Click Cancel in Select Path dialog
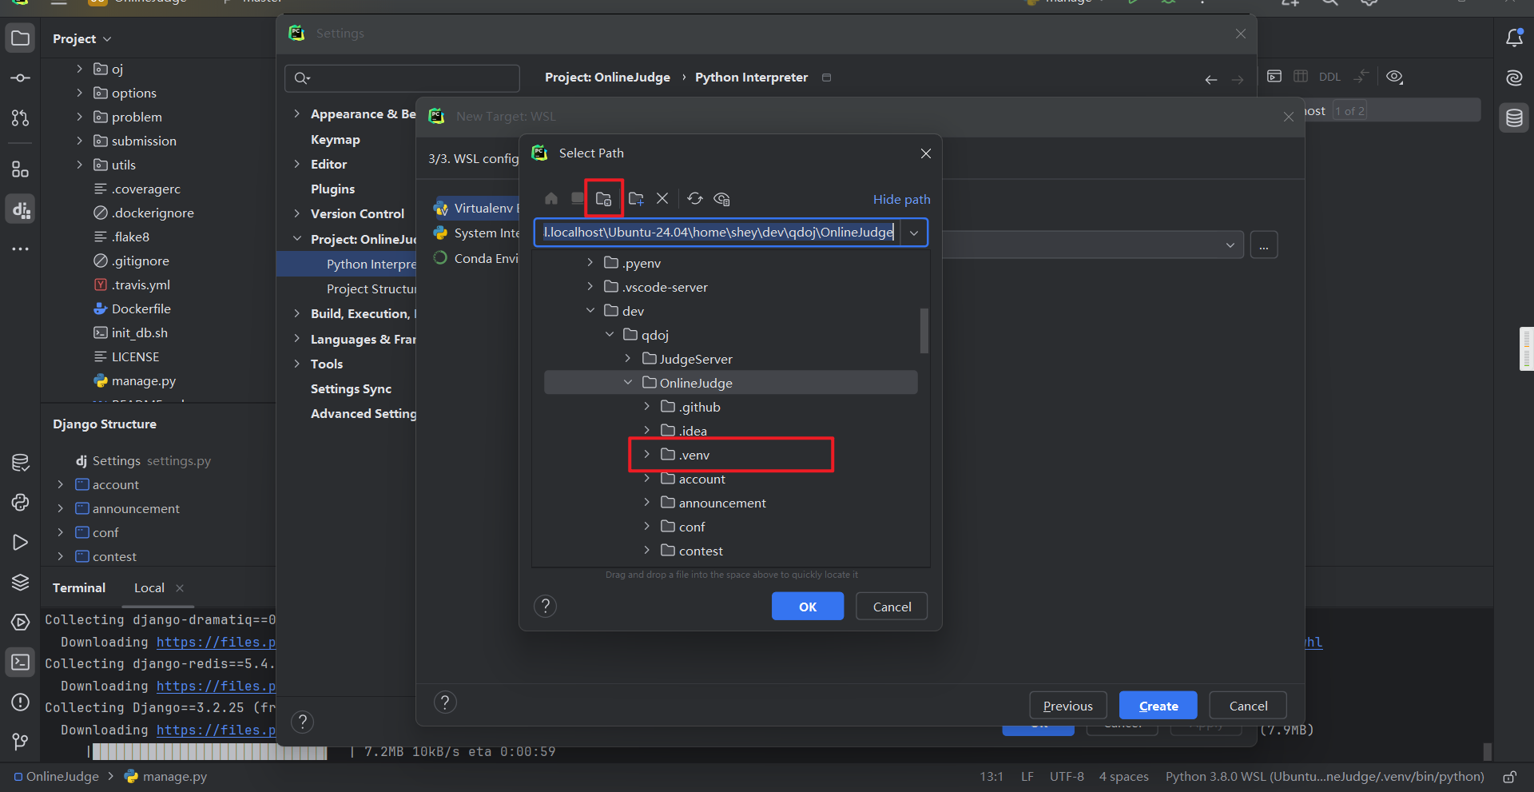The image size is (1534, 792). pos(892,607)
